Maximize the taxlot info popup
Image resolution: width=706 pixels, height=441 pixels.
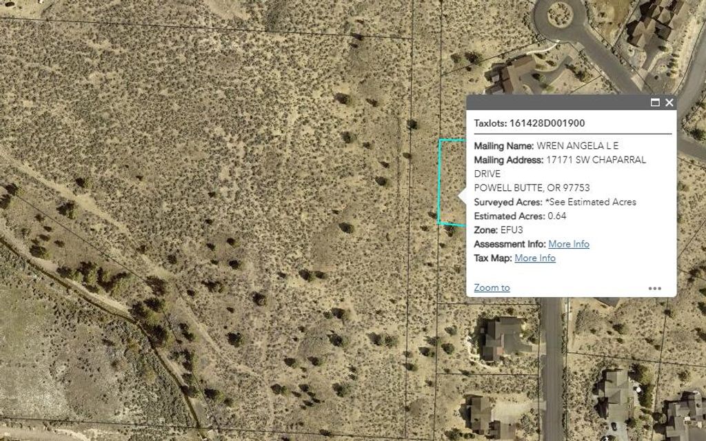(655, 103)
